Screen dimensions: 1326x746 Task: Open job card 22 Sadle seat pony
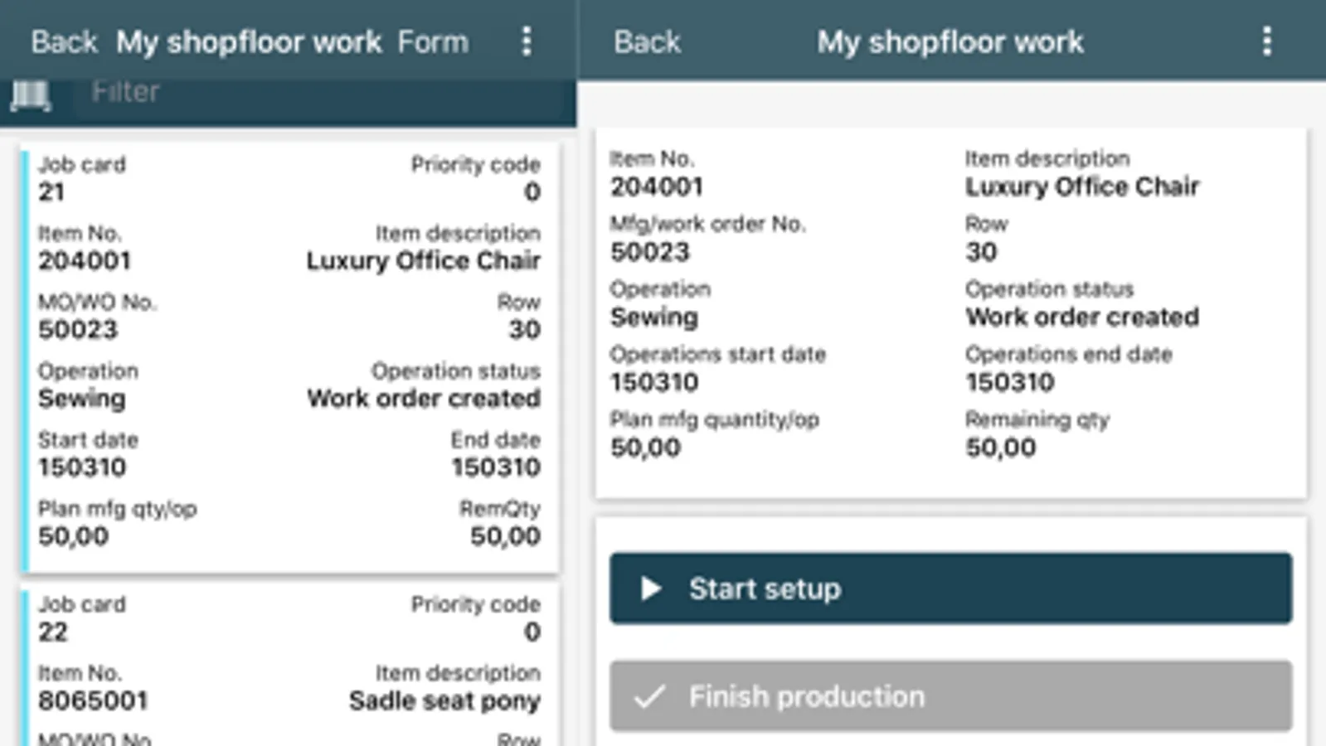(x=289, y=663)
